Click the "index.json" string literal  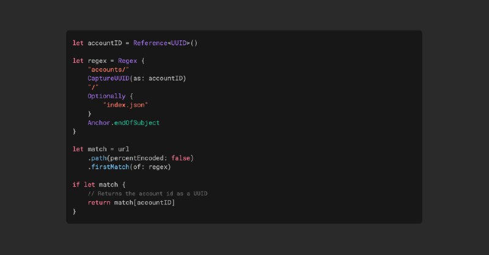coord(125,105)
